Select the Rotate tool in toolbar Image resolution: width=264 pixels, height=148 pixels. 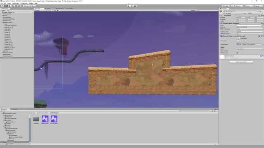tap(9, 6)
